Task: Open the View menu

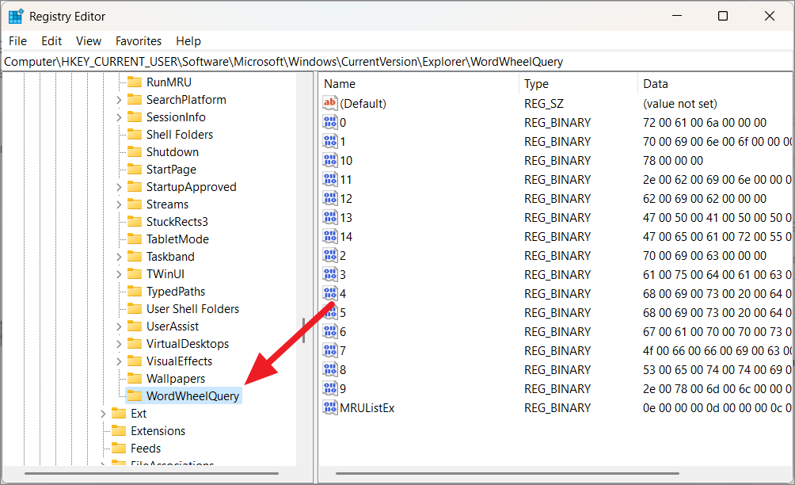Action: coord(89,41)
